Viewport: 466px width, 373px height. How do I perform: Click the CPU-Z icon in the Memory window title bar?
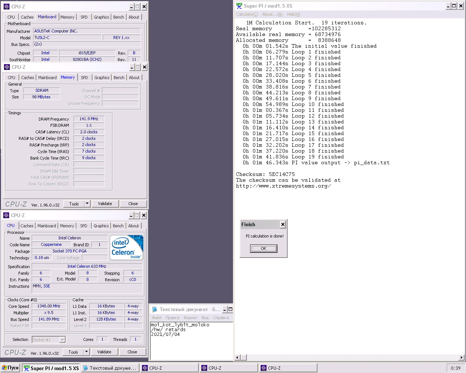tap(7, 67)
